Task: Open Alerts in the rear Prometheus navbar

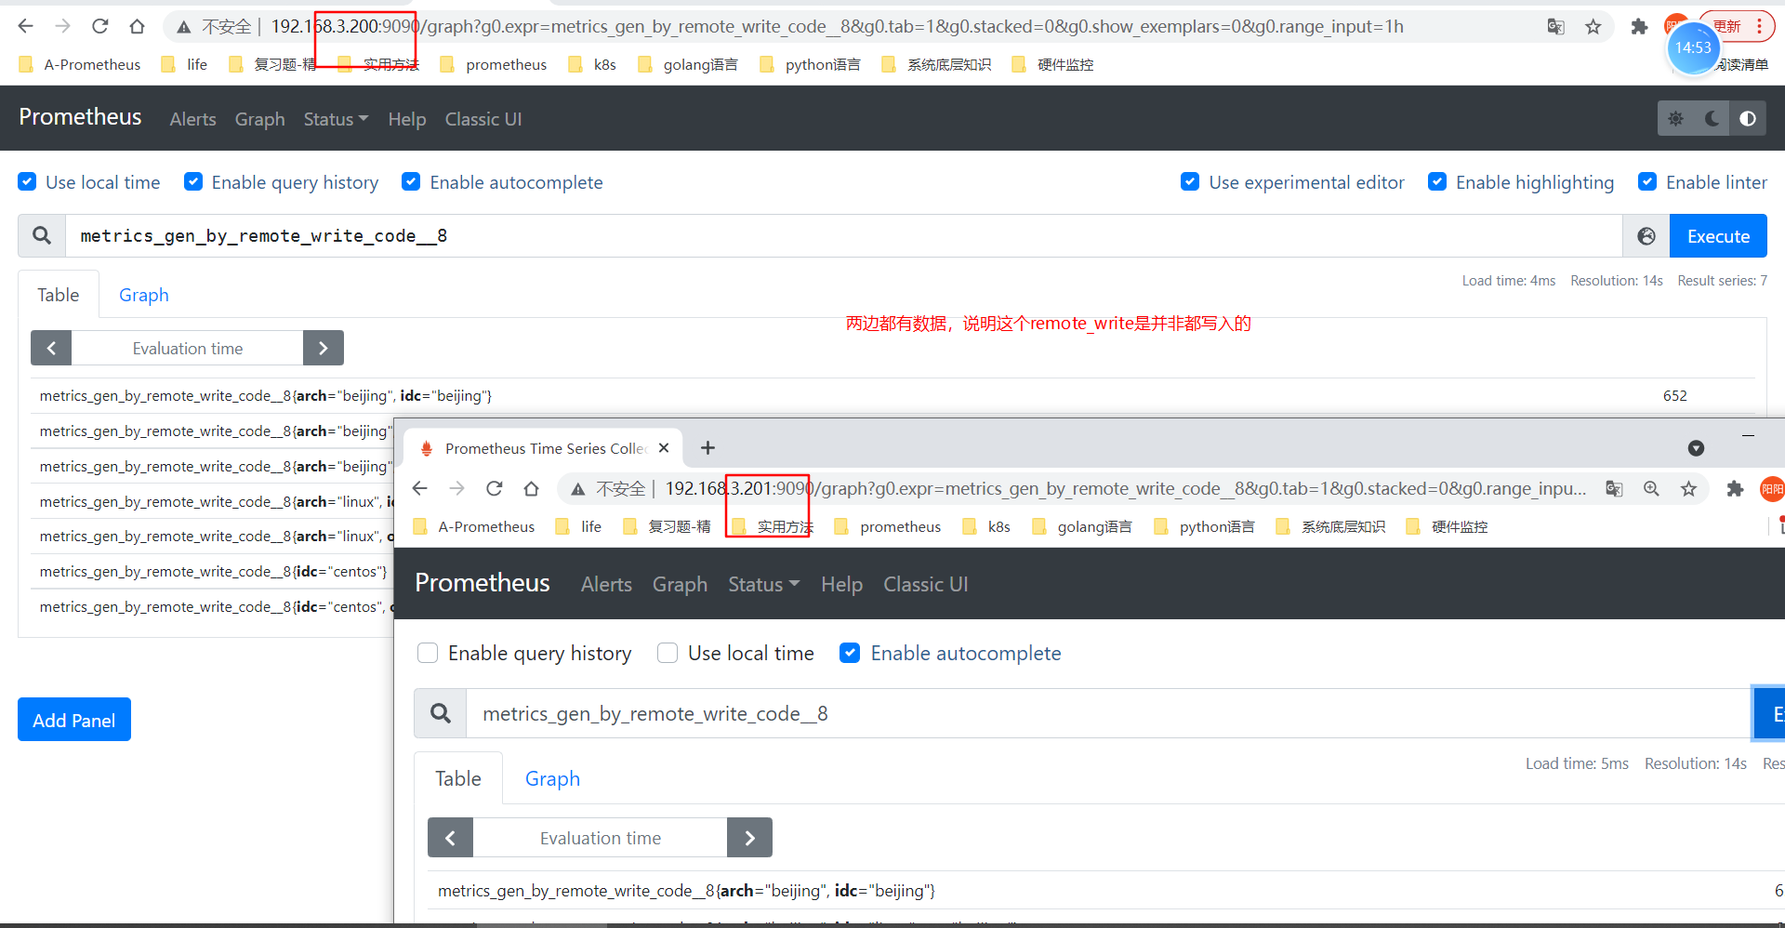Action: tap(192, 119)
